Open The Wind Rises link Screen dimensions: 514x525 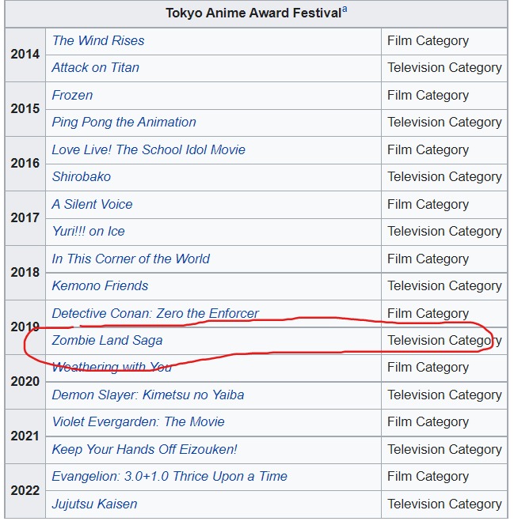pos(98,41)
